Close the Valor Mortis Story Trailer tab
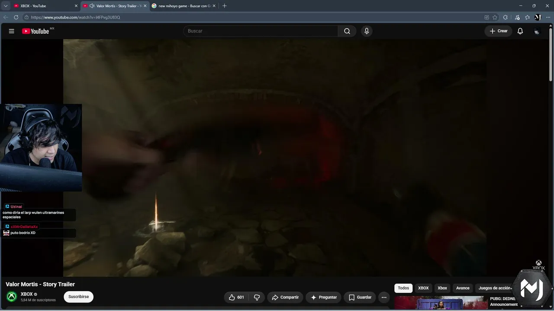This screenshot has height=311, width=554. [x=145, y=6]
